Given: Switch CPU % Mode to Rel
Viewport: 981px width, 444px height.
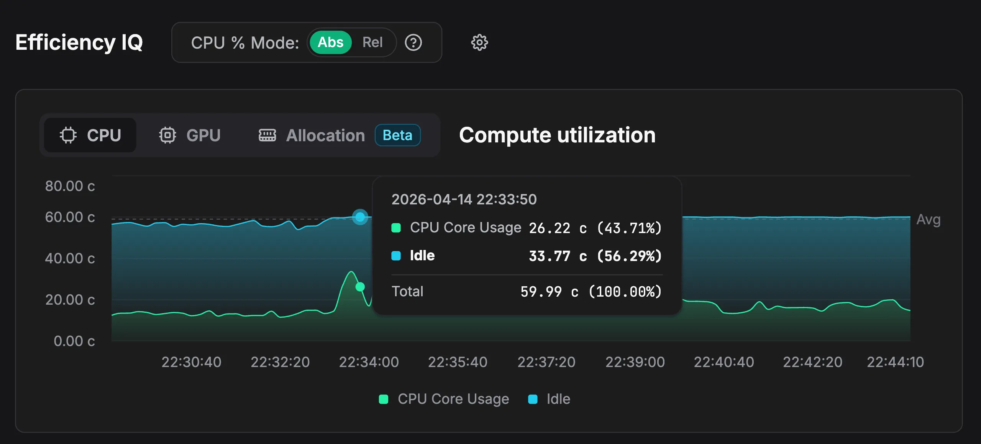Looking at the screenshot, I should click(372, 42).
